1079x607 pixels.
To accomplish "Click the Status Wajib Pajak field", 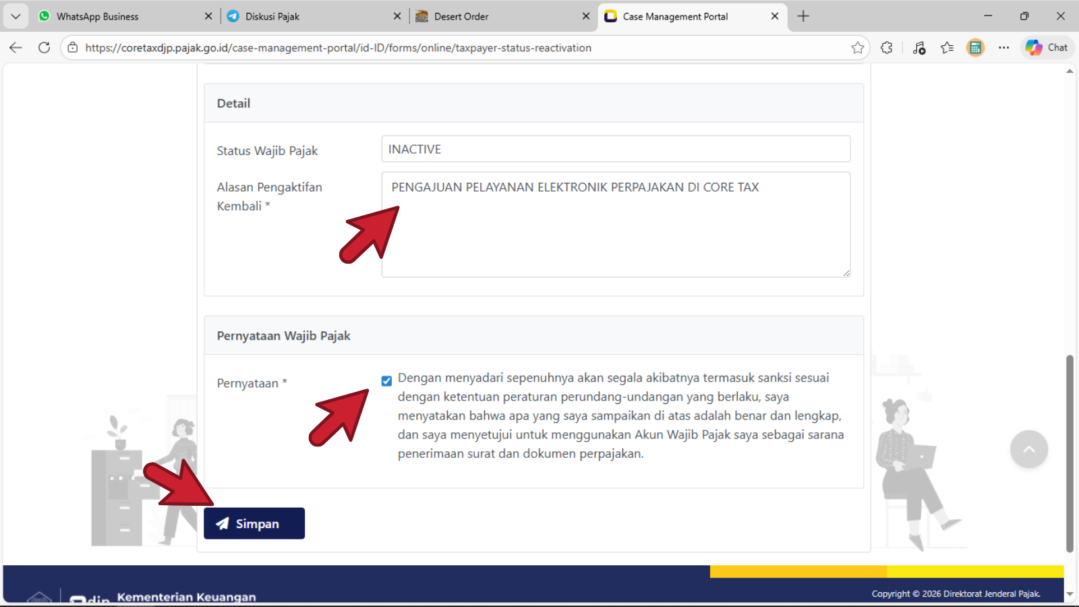I will (615, 149).
